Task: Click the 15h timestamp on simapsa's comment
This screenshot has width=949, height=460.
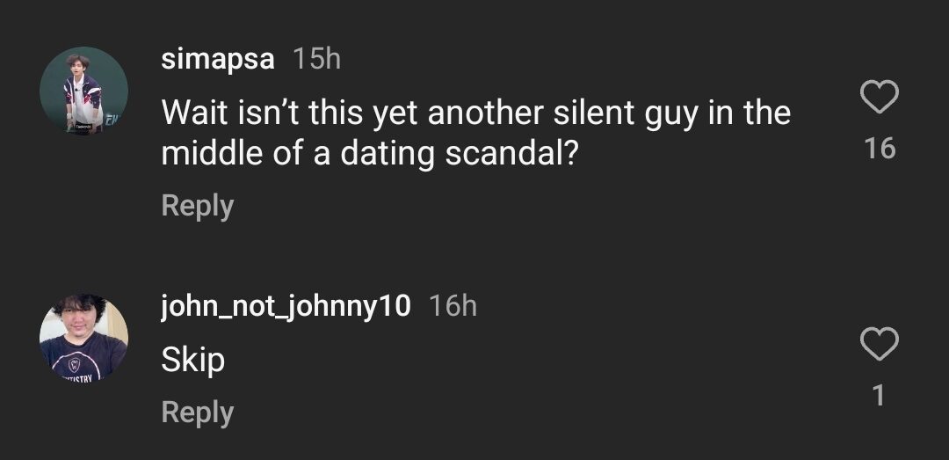Action: click(316, 59)
